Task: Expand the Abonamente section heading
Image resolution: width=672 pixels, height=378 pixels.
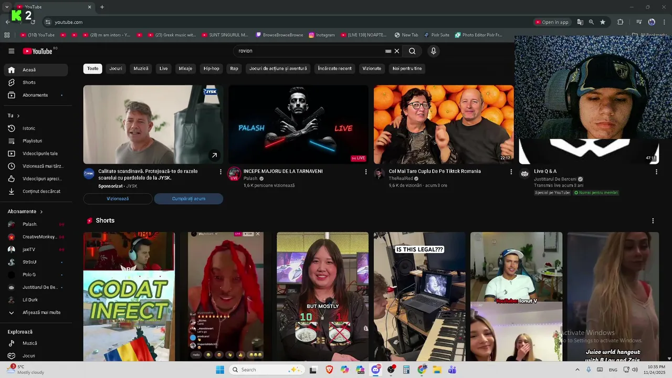Action: pyautogui.click(x=25, y=212)
